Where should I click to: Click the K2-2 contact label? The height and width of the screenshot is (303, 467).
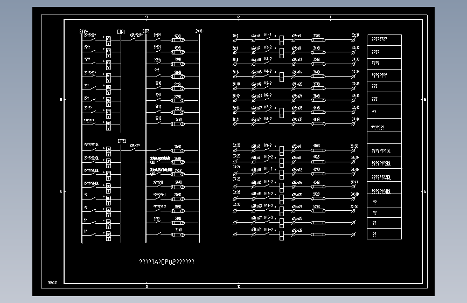click(268, 47)
